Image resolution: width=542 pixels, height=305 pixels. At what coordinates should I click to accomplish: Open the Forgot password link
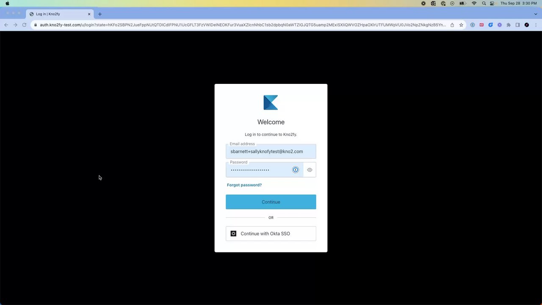(244, 185)
